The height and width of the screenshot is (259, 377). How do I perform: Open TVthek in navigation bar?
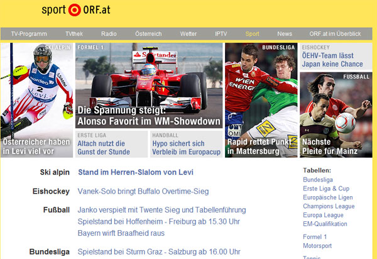(74, 34)
